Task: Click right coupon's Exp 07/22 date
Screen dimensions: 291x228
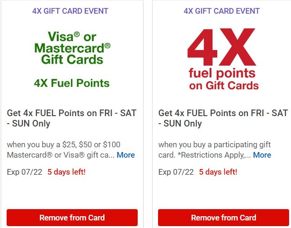Action: click(x=176, y=172)
